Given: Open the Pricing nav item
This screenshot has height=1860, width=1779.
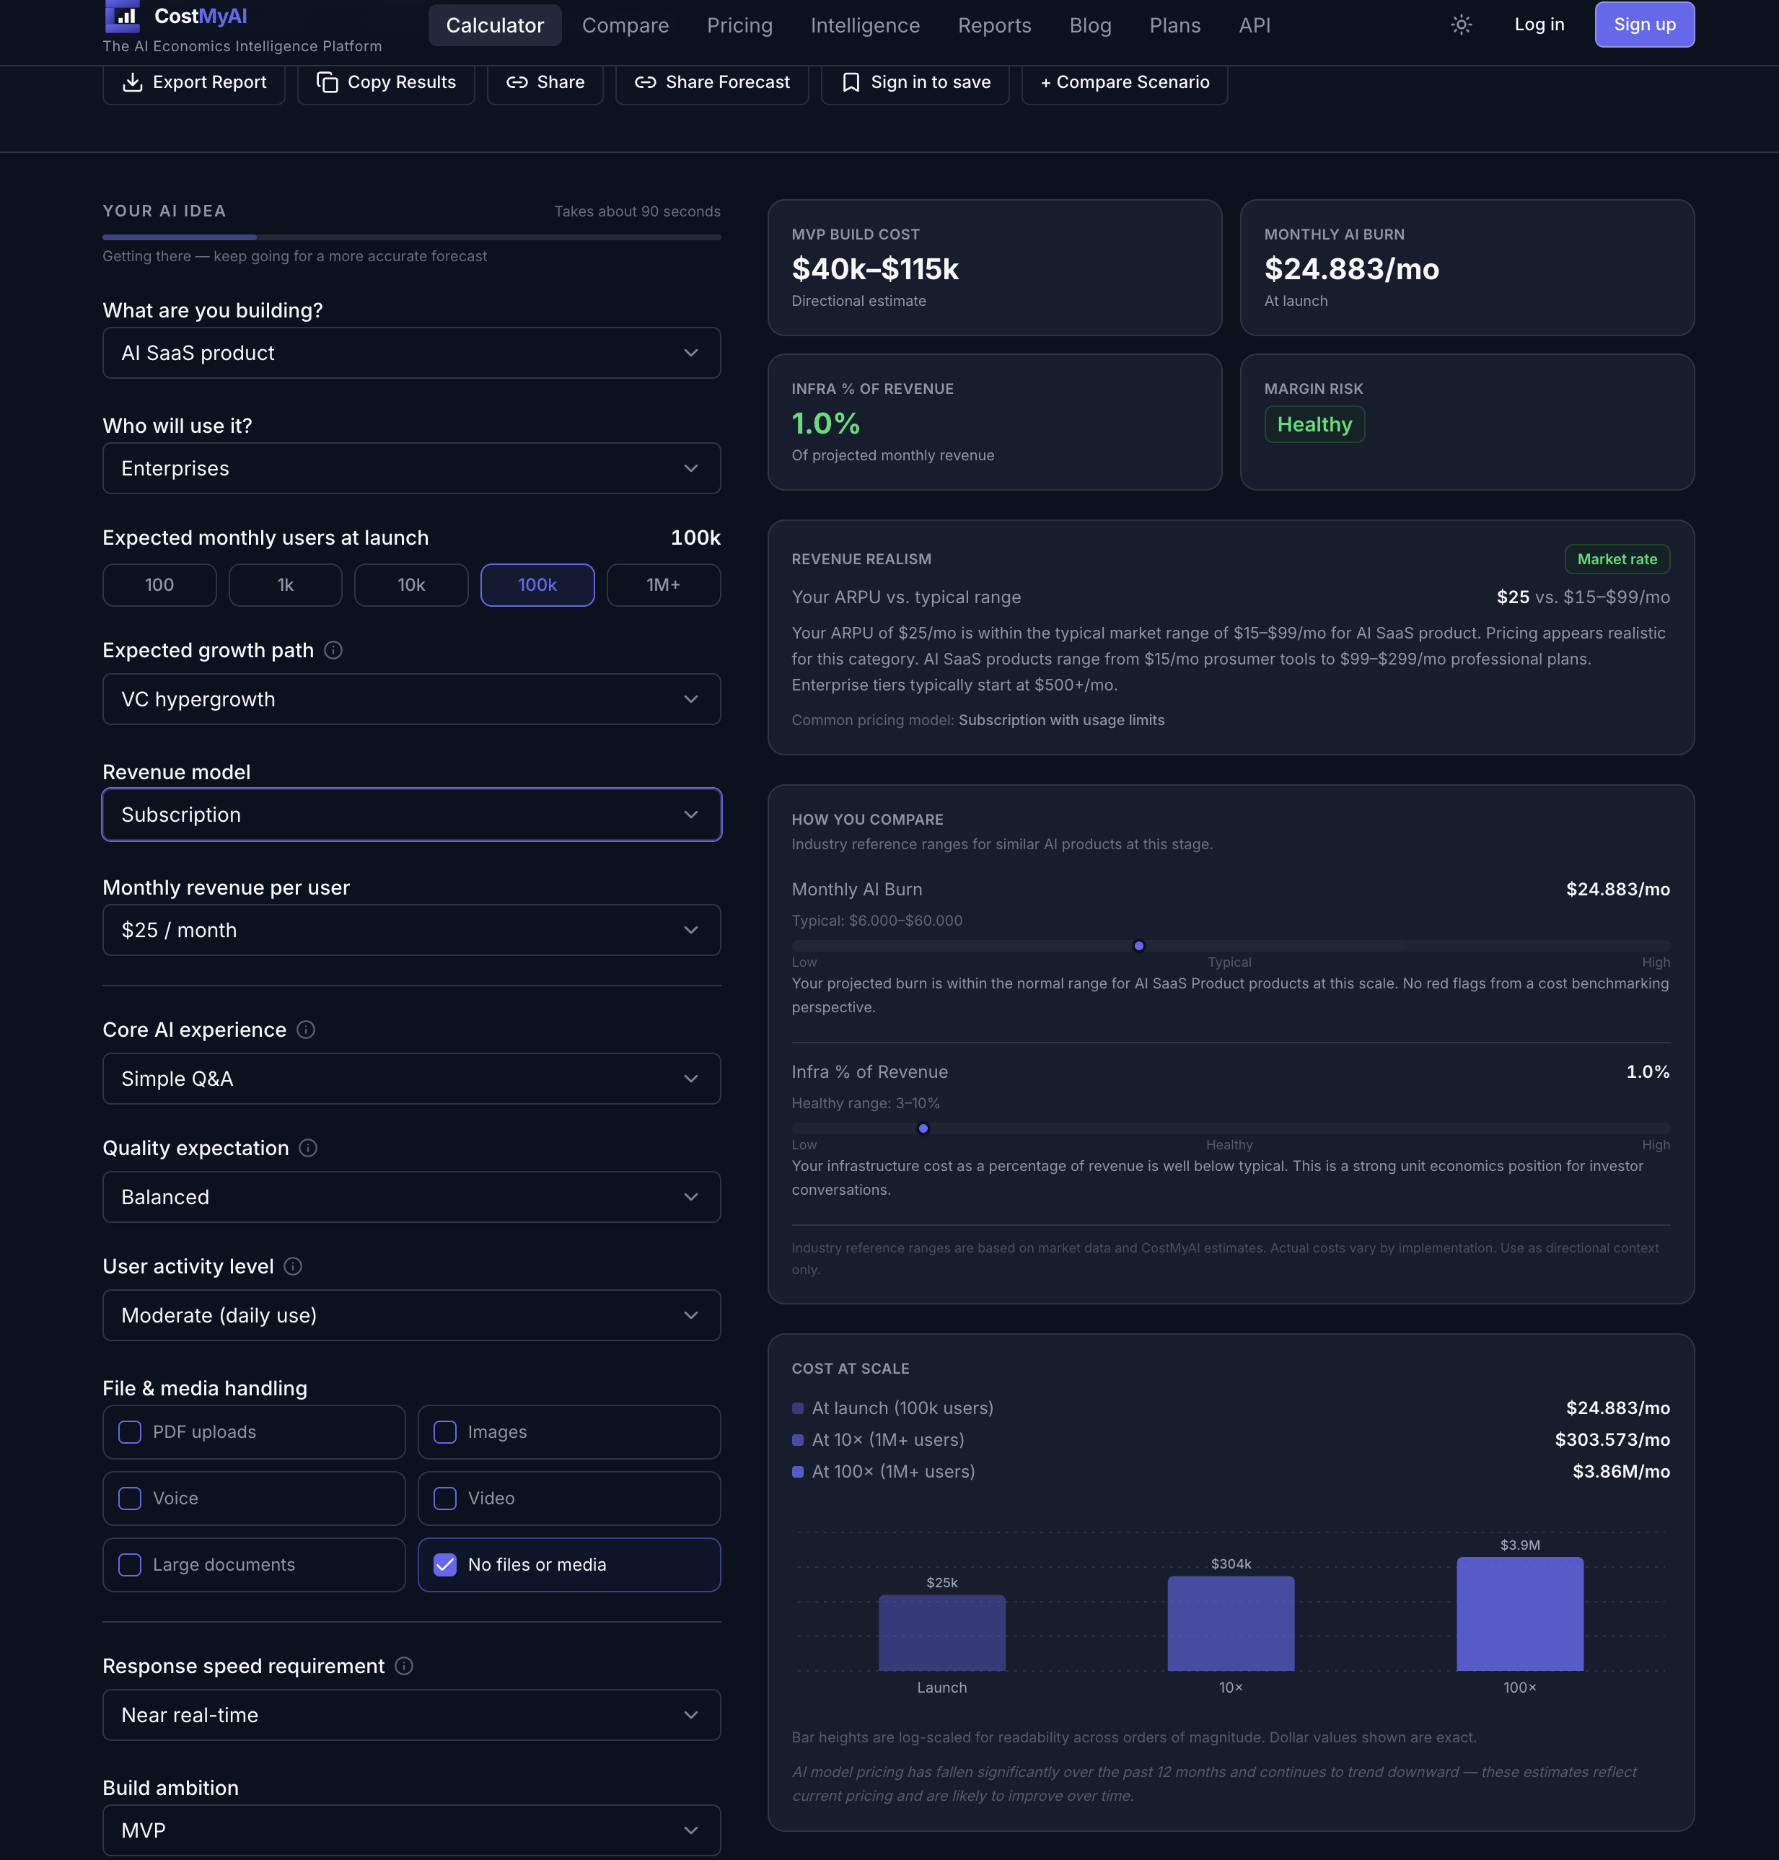Looking at the screenshot, I should click(x=739, y=25).
